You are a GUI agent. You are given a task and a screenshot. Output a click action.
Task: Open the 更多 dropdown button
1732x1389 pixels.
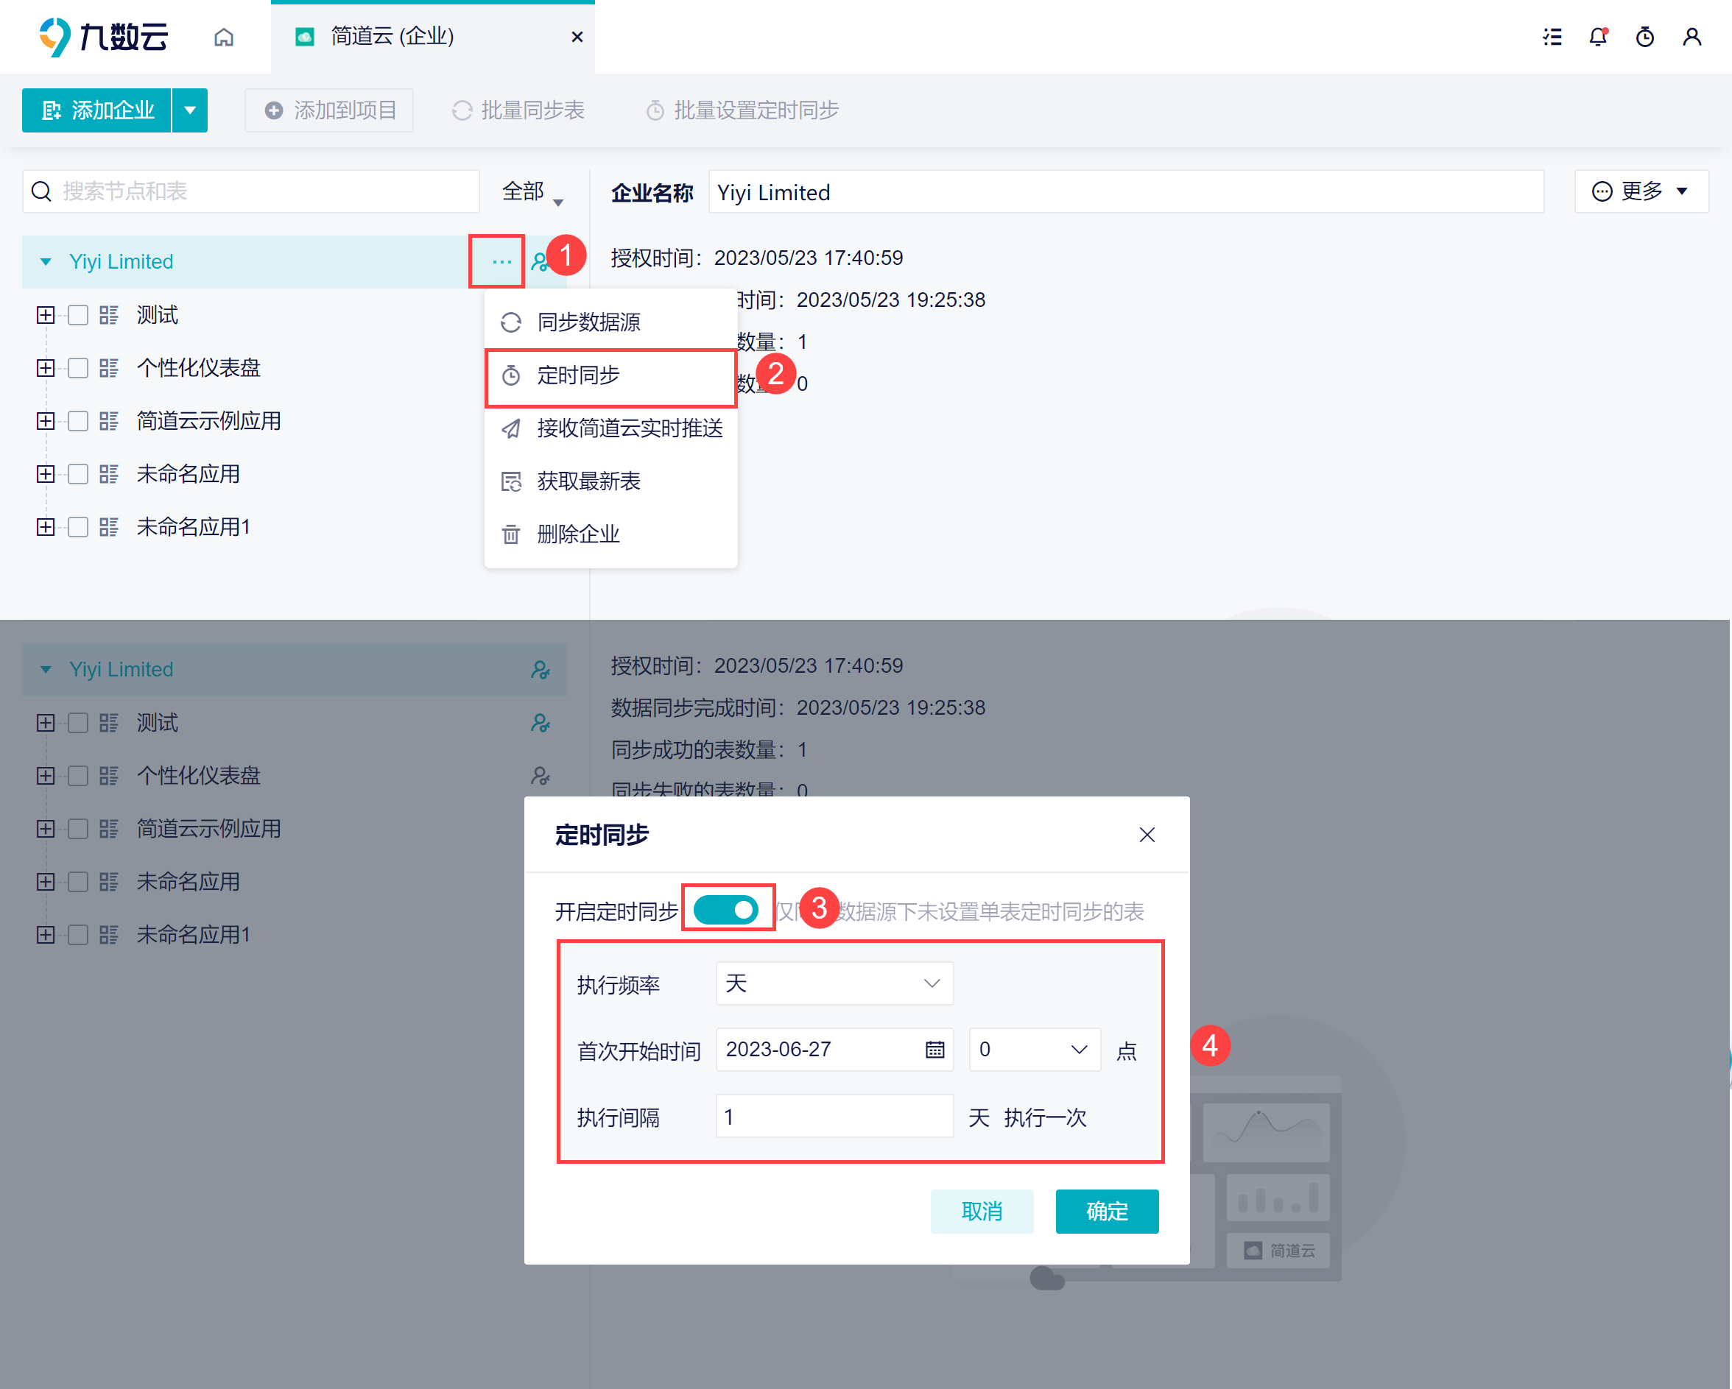click(1641, 192)
